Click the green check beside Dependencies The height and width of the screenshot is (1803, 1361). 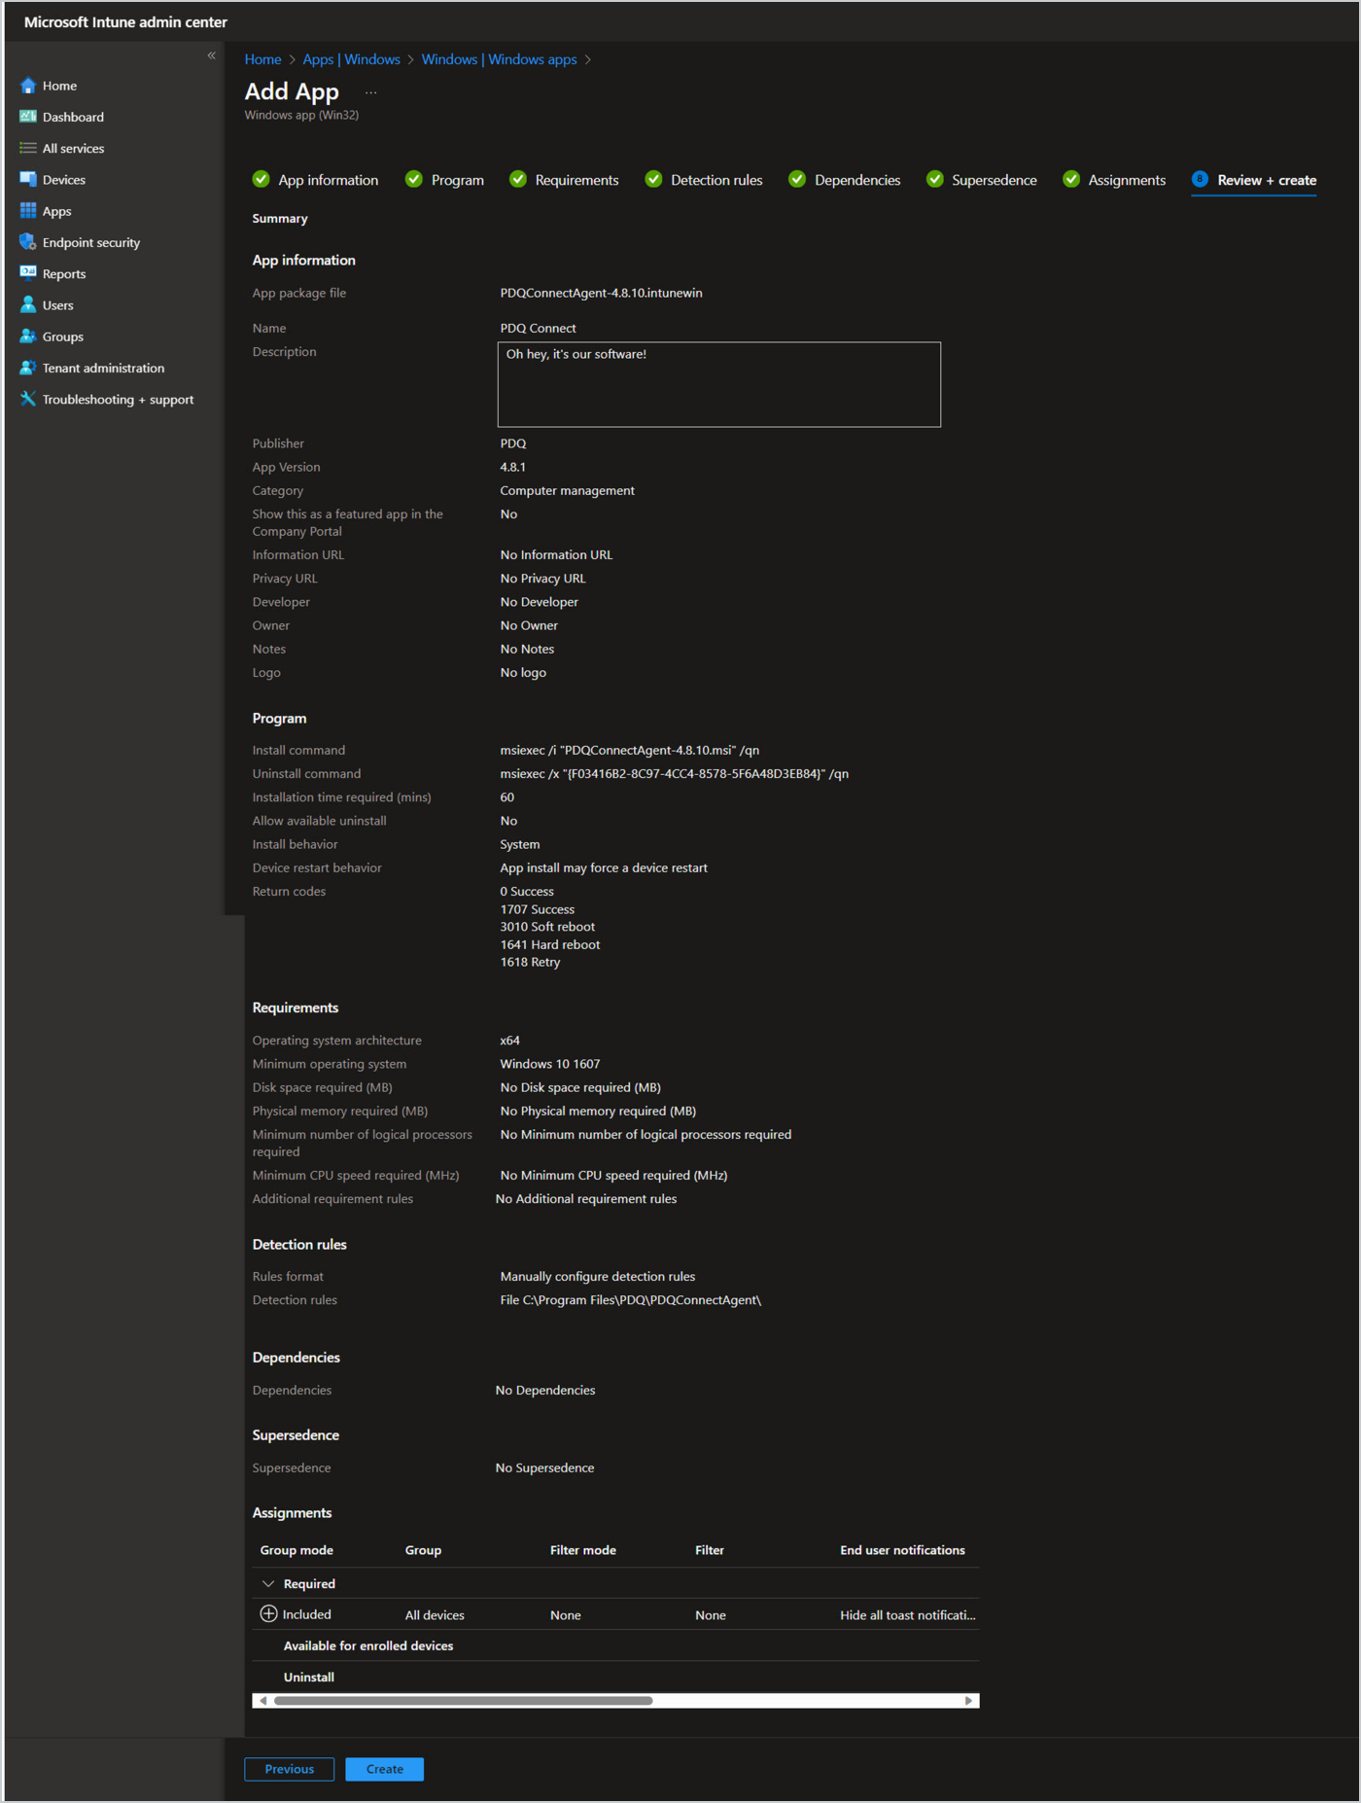pyautogui.click(x=797, y=179)
